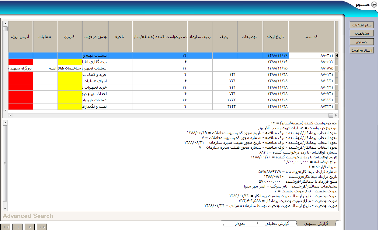Click the current row indicator arrow of row ۸۸۰۳۱۱
379x230 pixels.
pyautogui.click(x=337, y=56)
